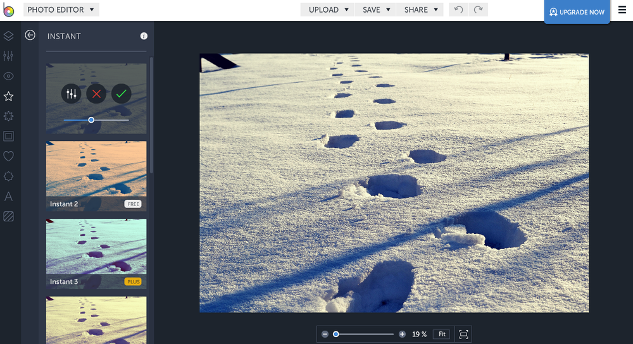Click the FREE badge on Instant 2
Viewport: 633px width, 344px height.
coord(133,204)
